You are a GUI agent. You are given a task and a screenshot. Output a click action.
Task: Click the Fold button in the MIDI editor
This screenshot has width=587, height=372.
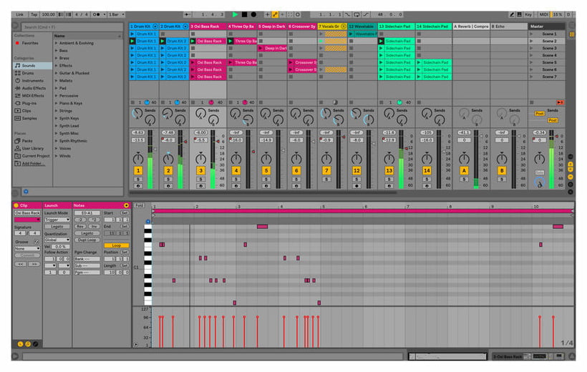tap(140, 205)
